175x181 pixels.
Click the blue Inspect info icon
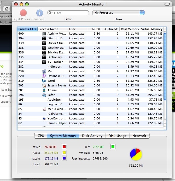click(40, 13)
